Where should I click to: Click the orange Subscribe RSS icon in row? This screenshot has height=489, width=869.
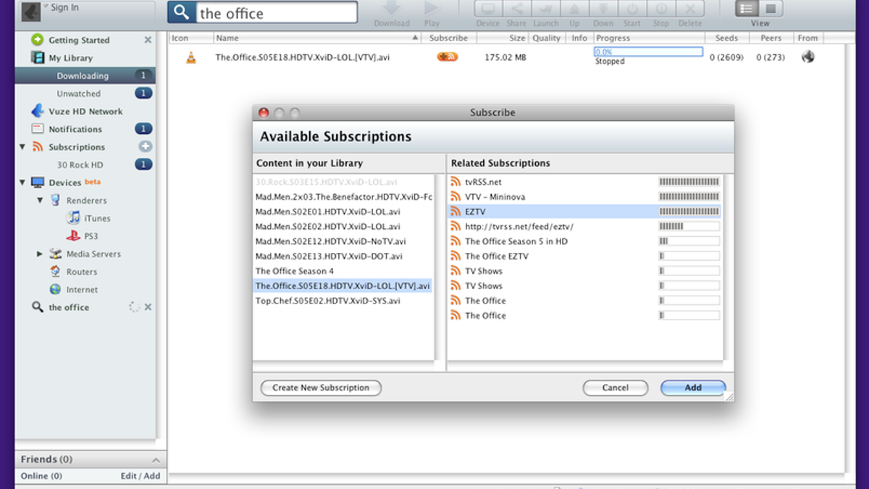click(448, 57)
